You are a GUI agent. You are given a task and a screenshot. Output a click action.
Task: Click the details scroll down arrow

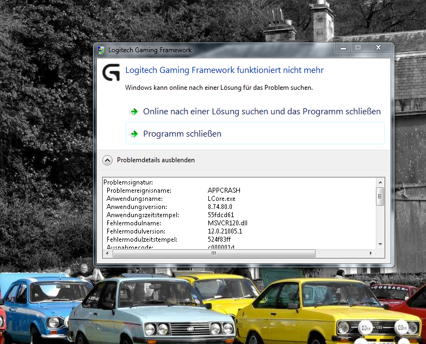pyautogui.click(x=380, y=244)
